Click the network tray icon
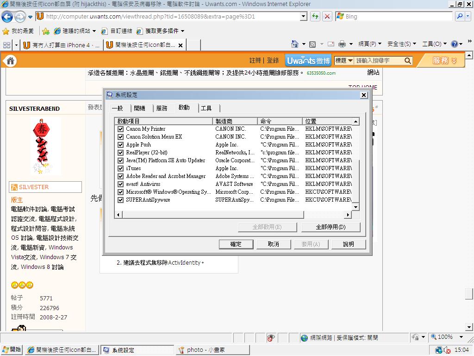The height and width of the screenshot is (356, 474). tap(439, 350)
